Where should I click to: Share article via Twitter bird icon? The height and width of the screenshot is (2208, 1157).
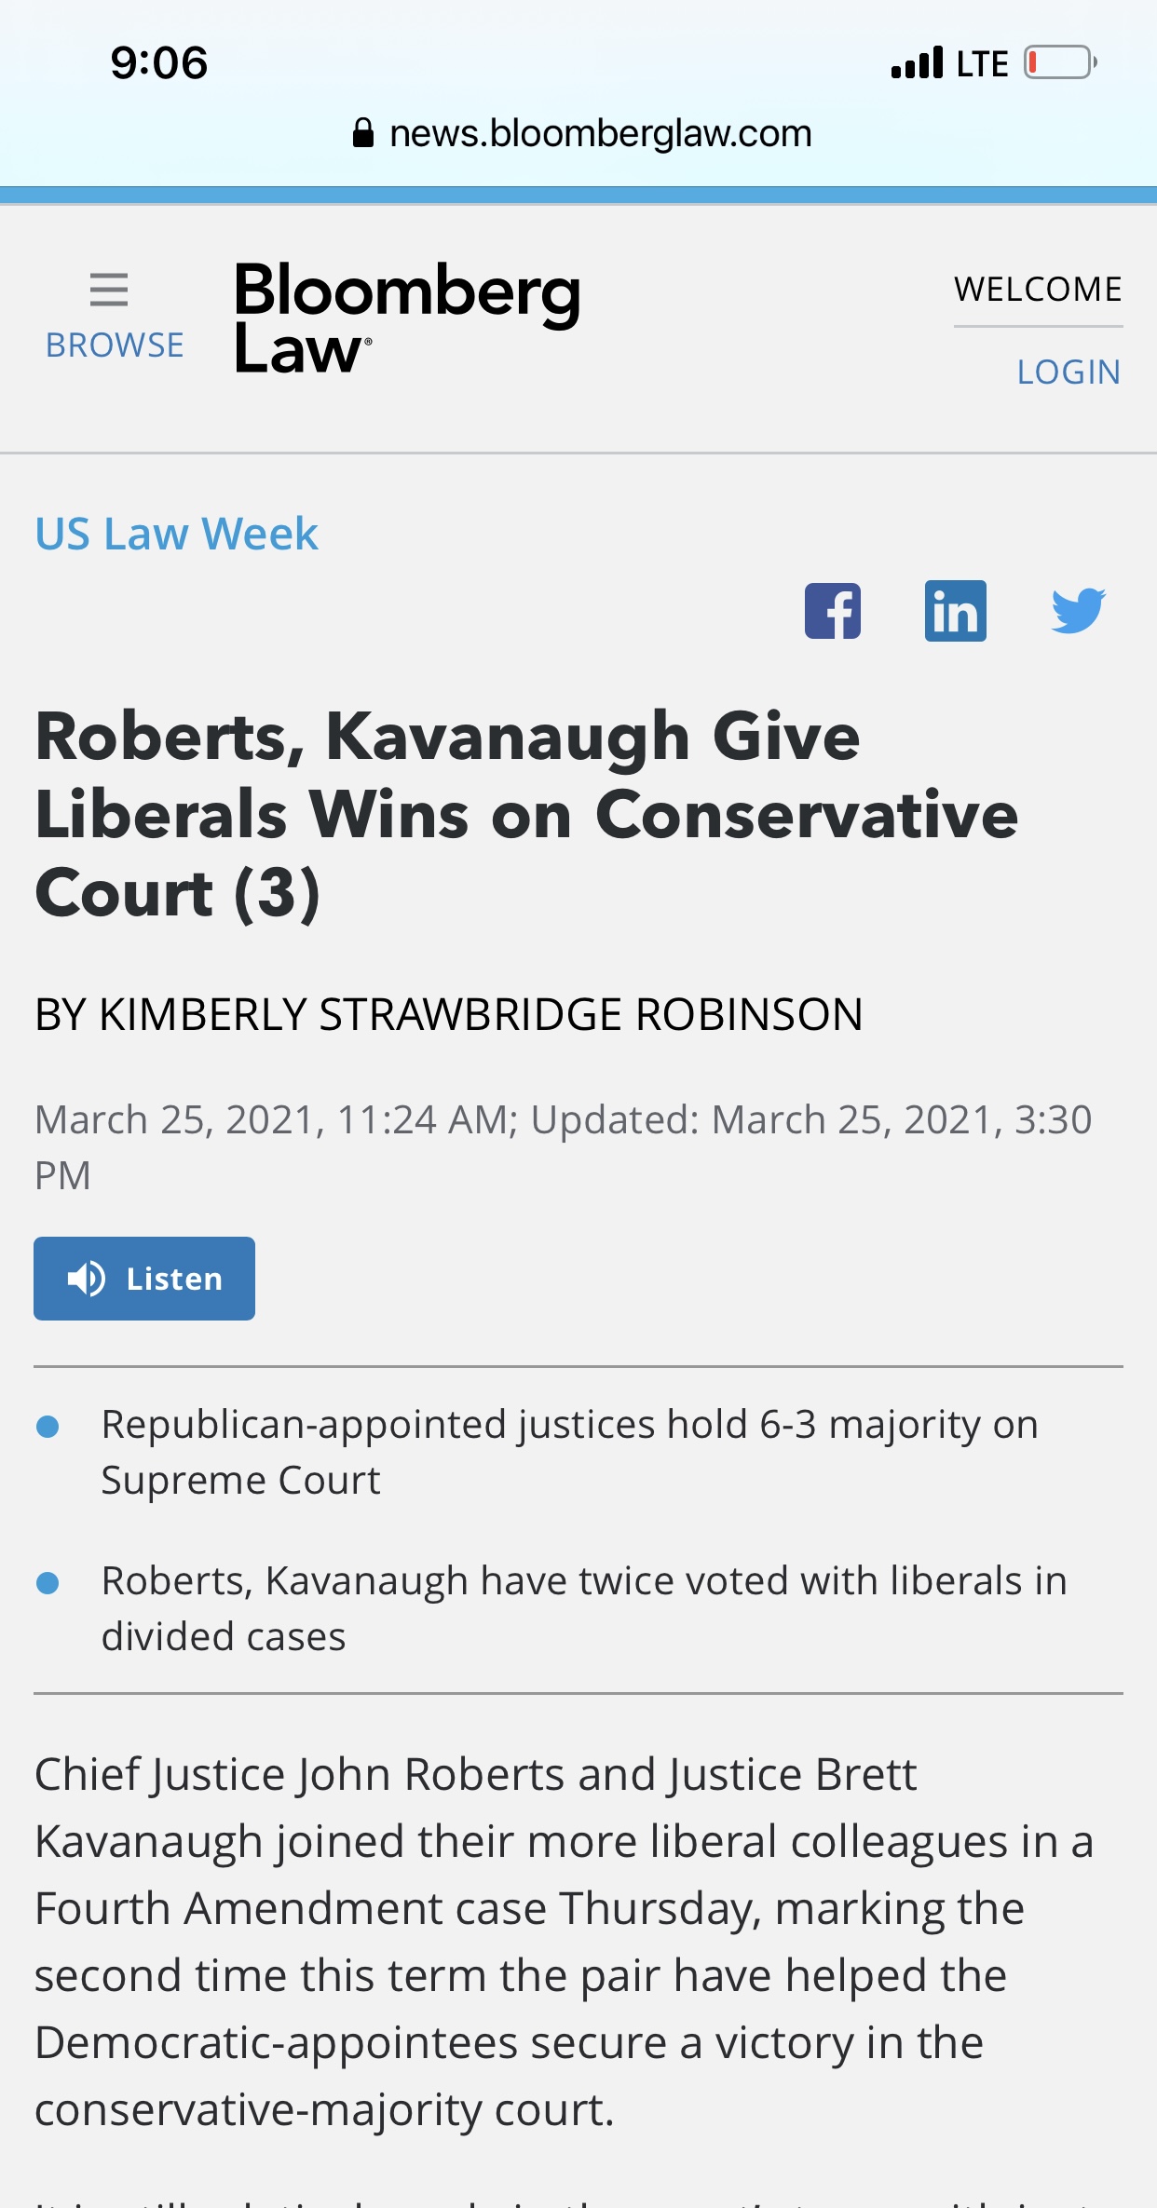click(1079, 611)
